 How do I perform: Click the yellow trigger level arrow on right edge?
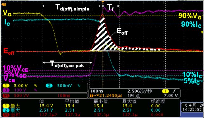click(x=202, y=32)
